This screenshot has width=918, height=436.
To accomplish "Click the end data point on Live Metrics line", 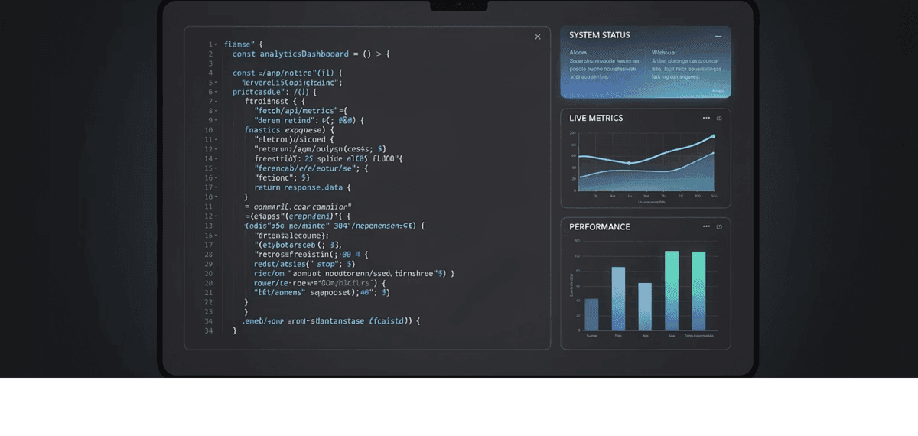I will [714, 136].
